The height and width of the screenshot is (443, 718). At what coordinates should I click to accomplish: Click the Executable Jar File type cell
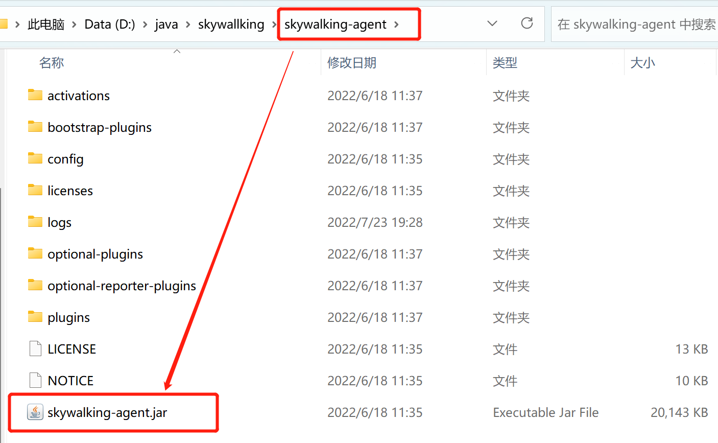pyautogui.click(x=545, y=412)
